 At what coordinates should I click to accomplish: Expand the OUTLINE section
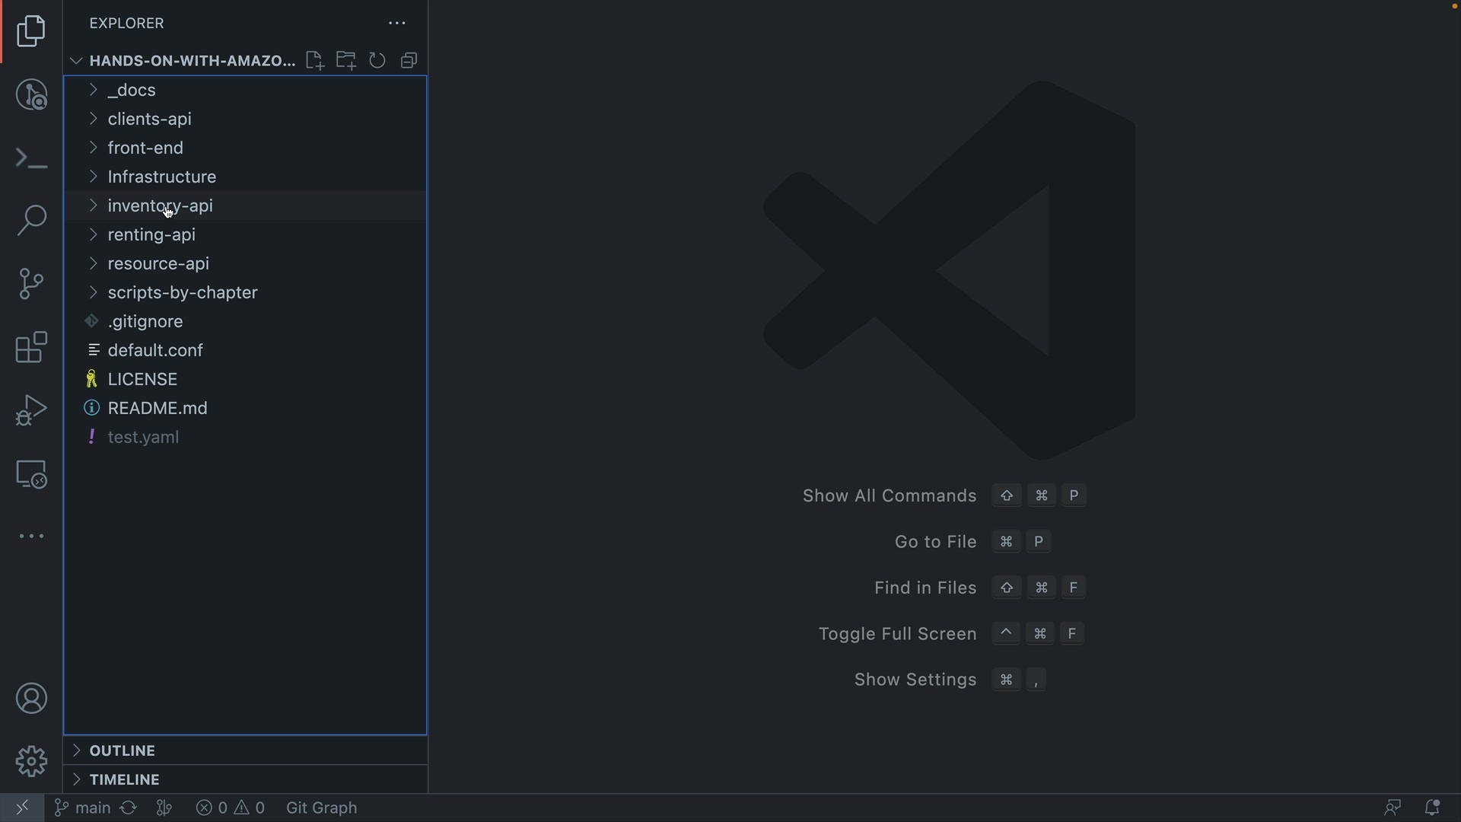122,750
